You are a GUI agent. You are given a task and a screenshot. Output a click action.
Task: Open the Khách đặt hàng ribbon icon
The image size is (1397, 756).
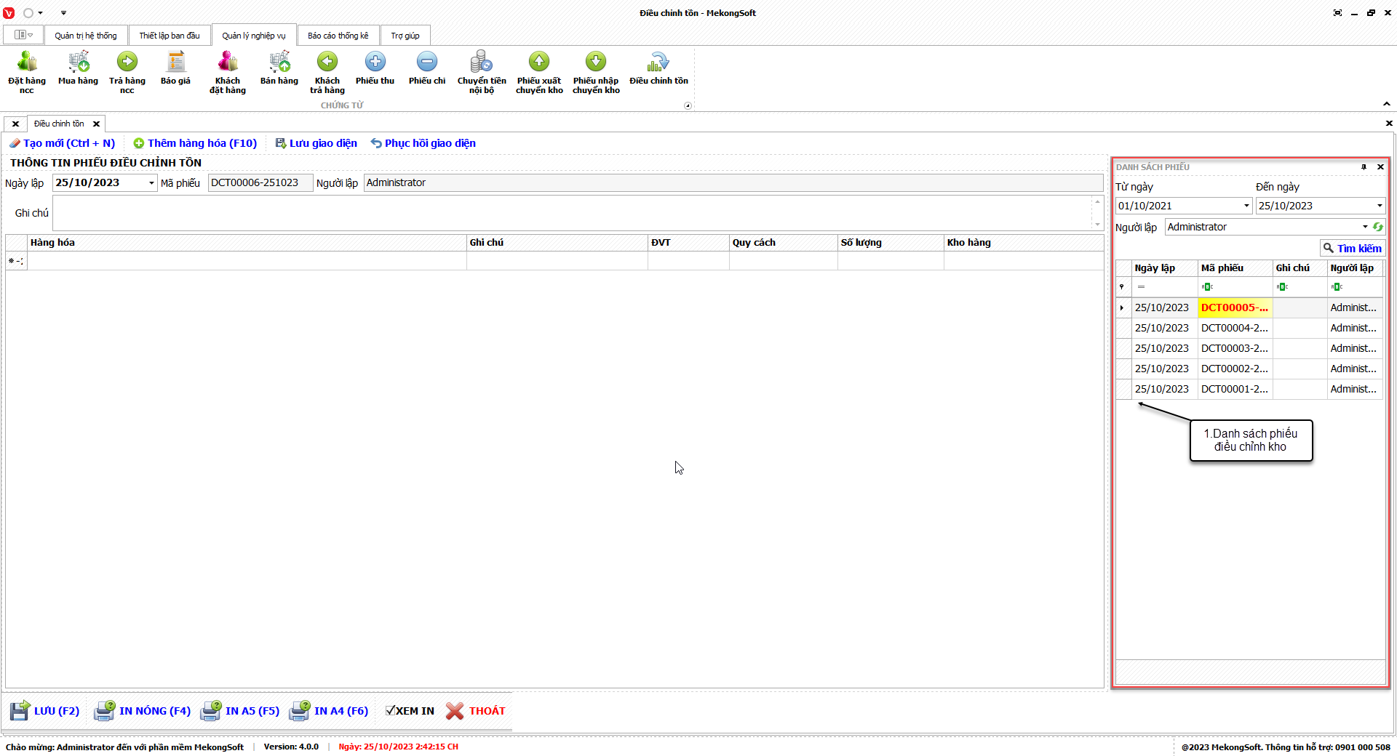coord(228,73)
